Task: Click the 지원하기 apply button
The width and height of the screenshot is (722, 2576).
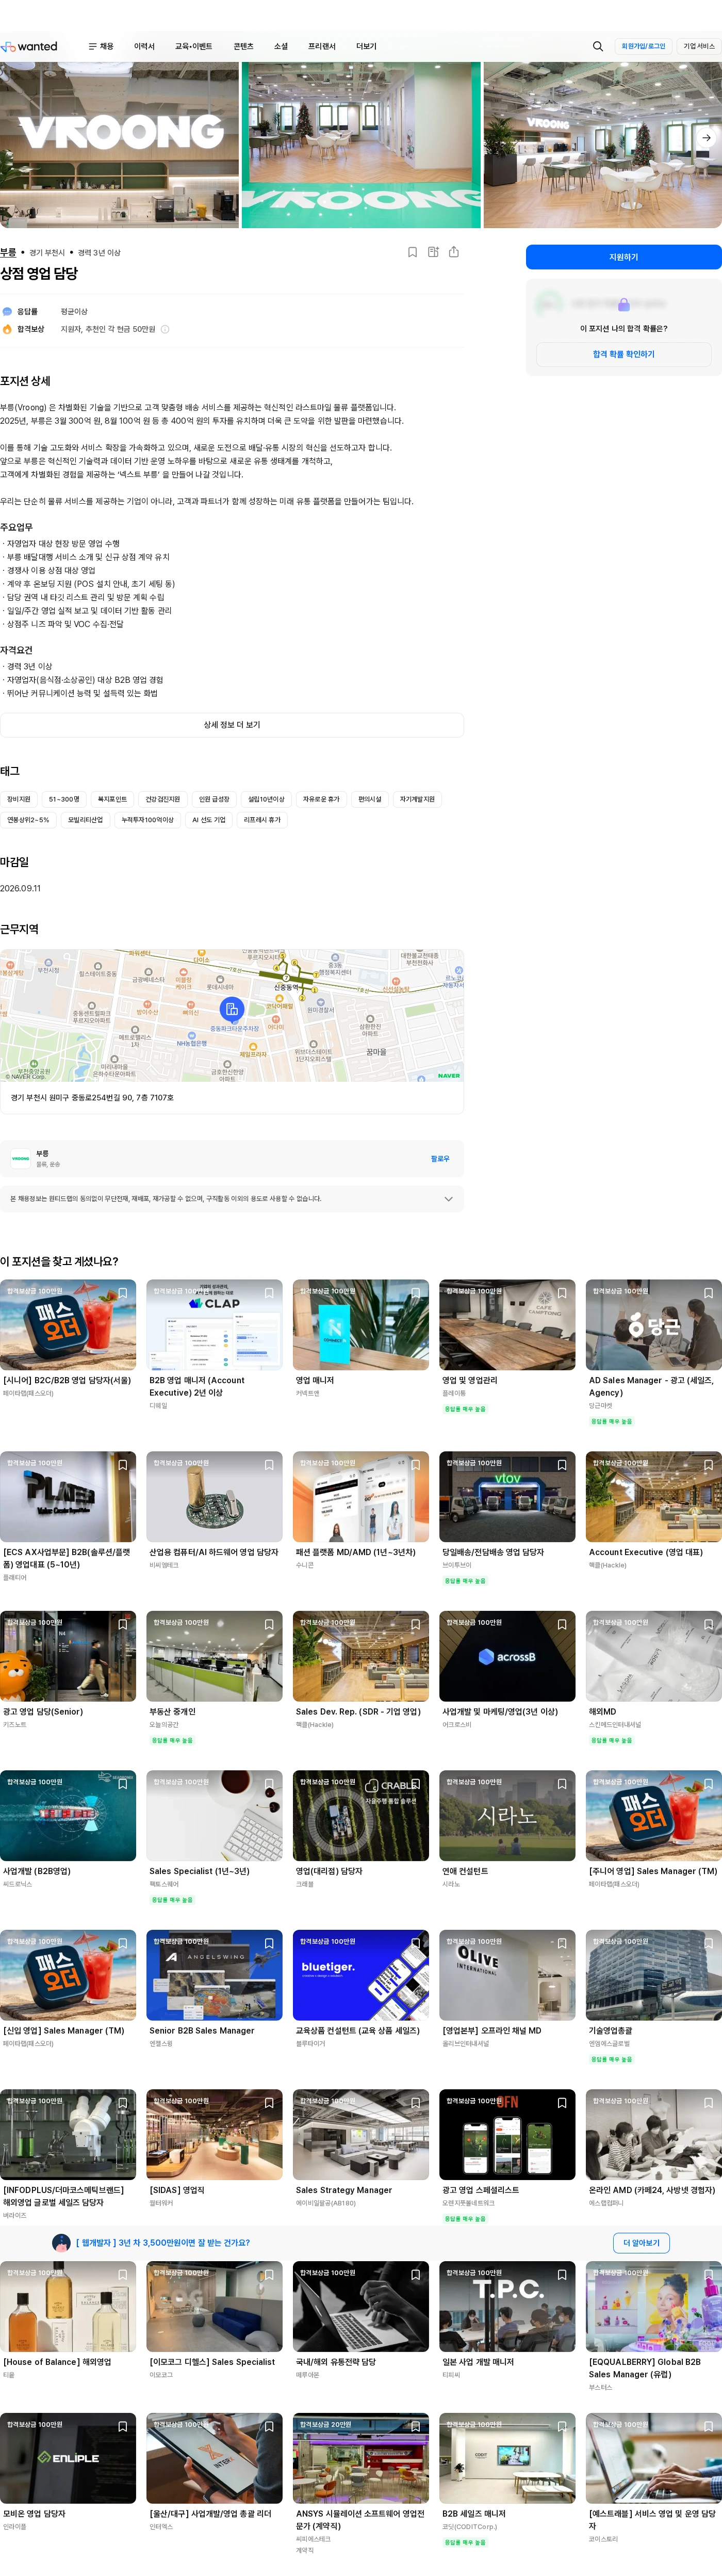Action: [623, 257]
